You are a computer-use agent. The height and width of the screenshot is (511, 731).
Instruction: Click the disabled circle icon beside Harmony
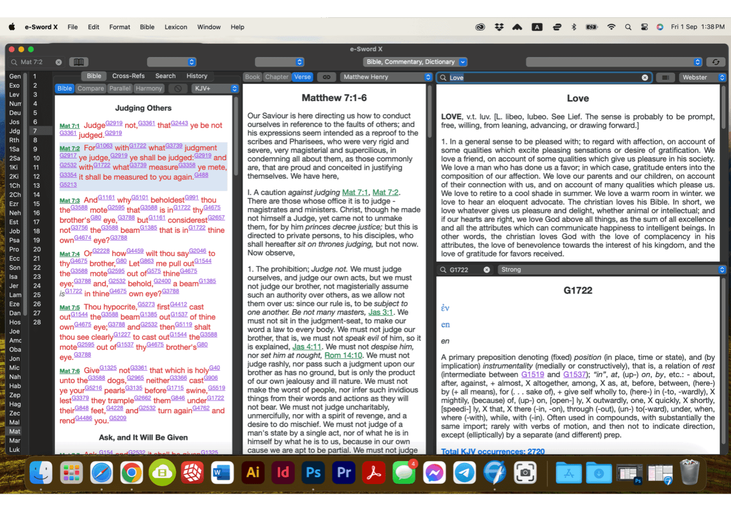[178, 89]
